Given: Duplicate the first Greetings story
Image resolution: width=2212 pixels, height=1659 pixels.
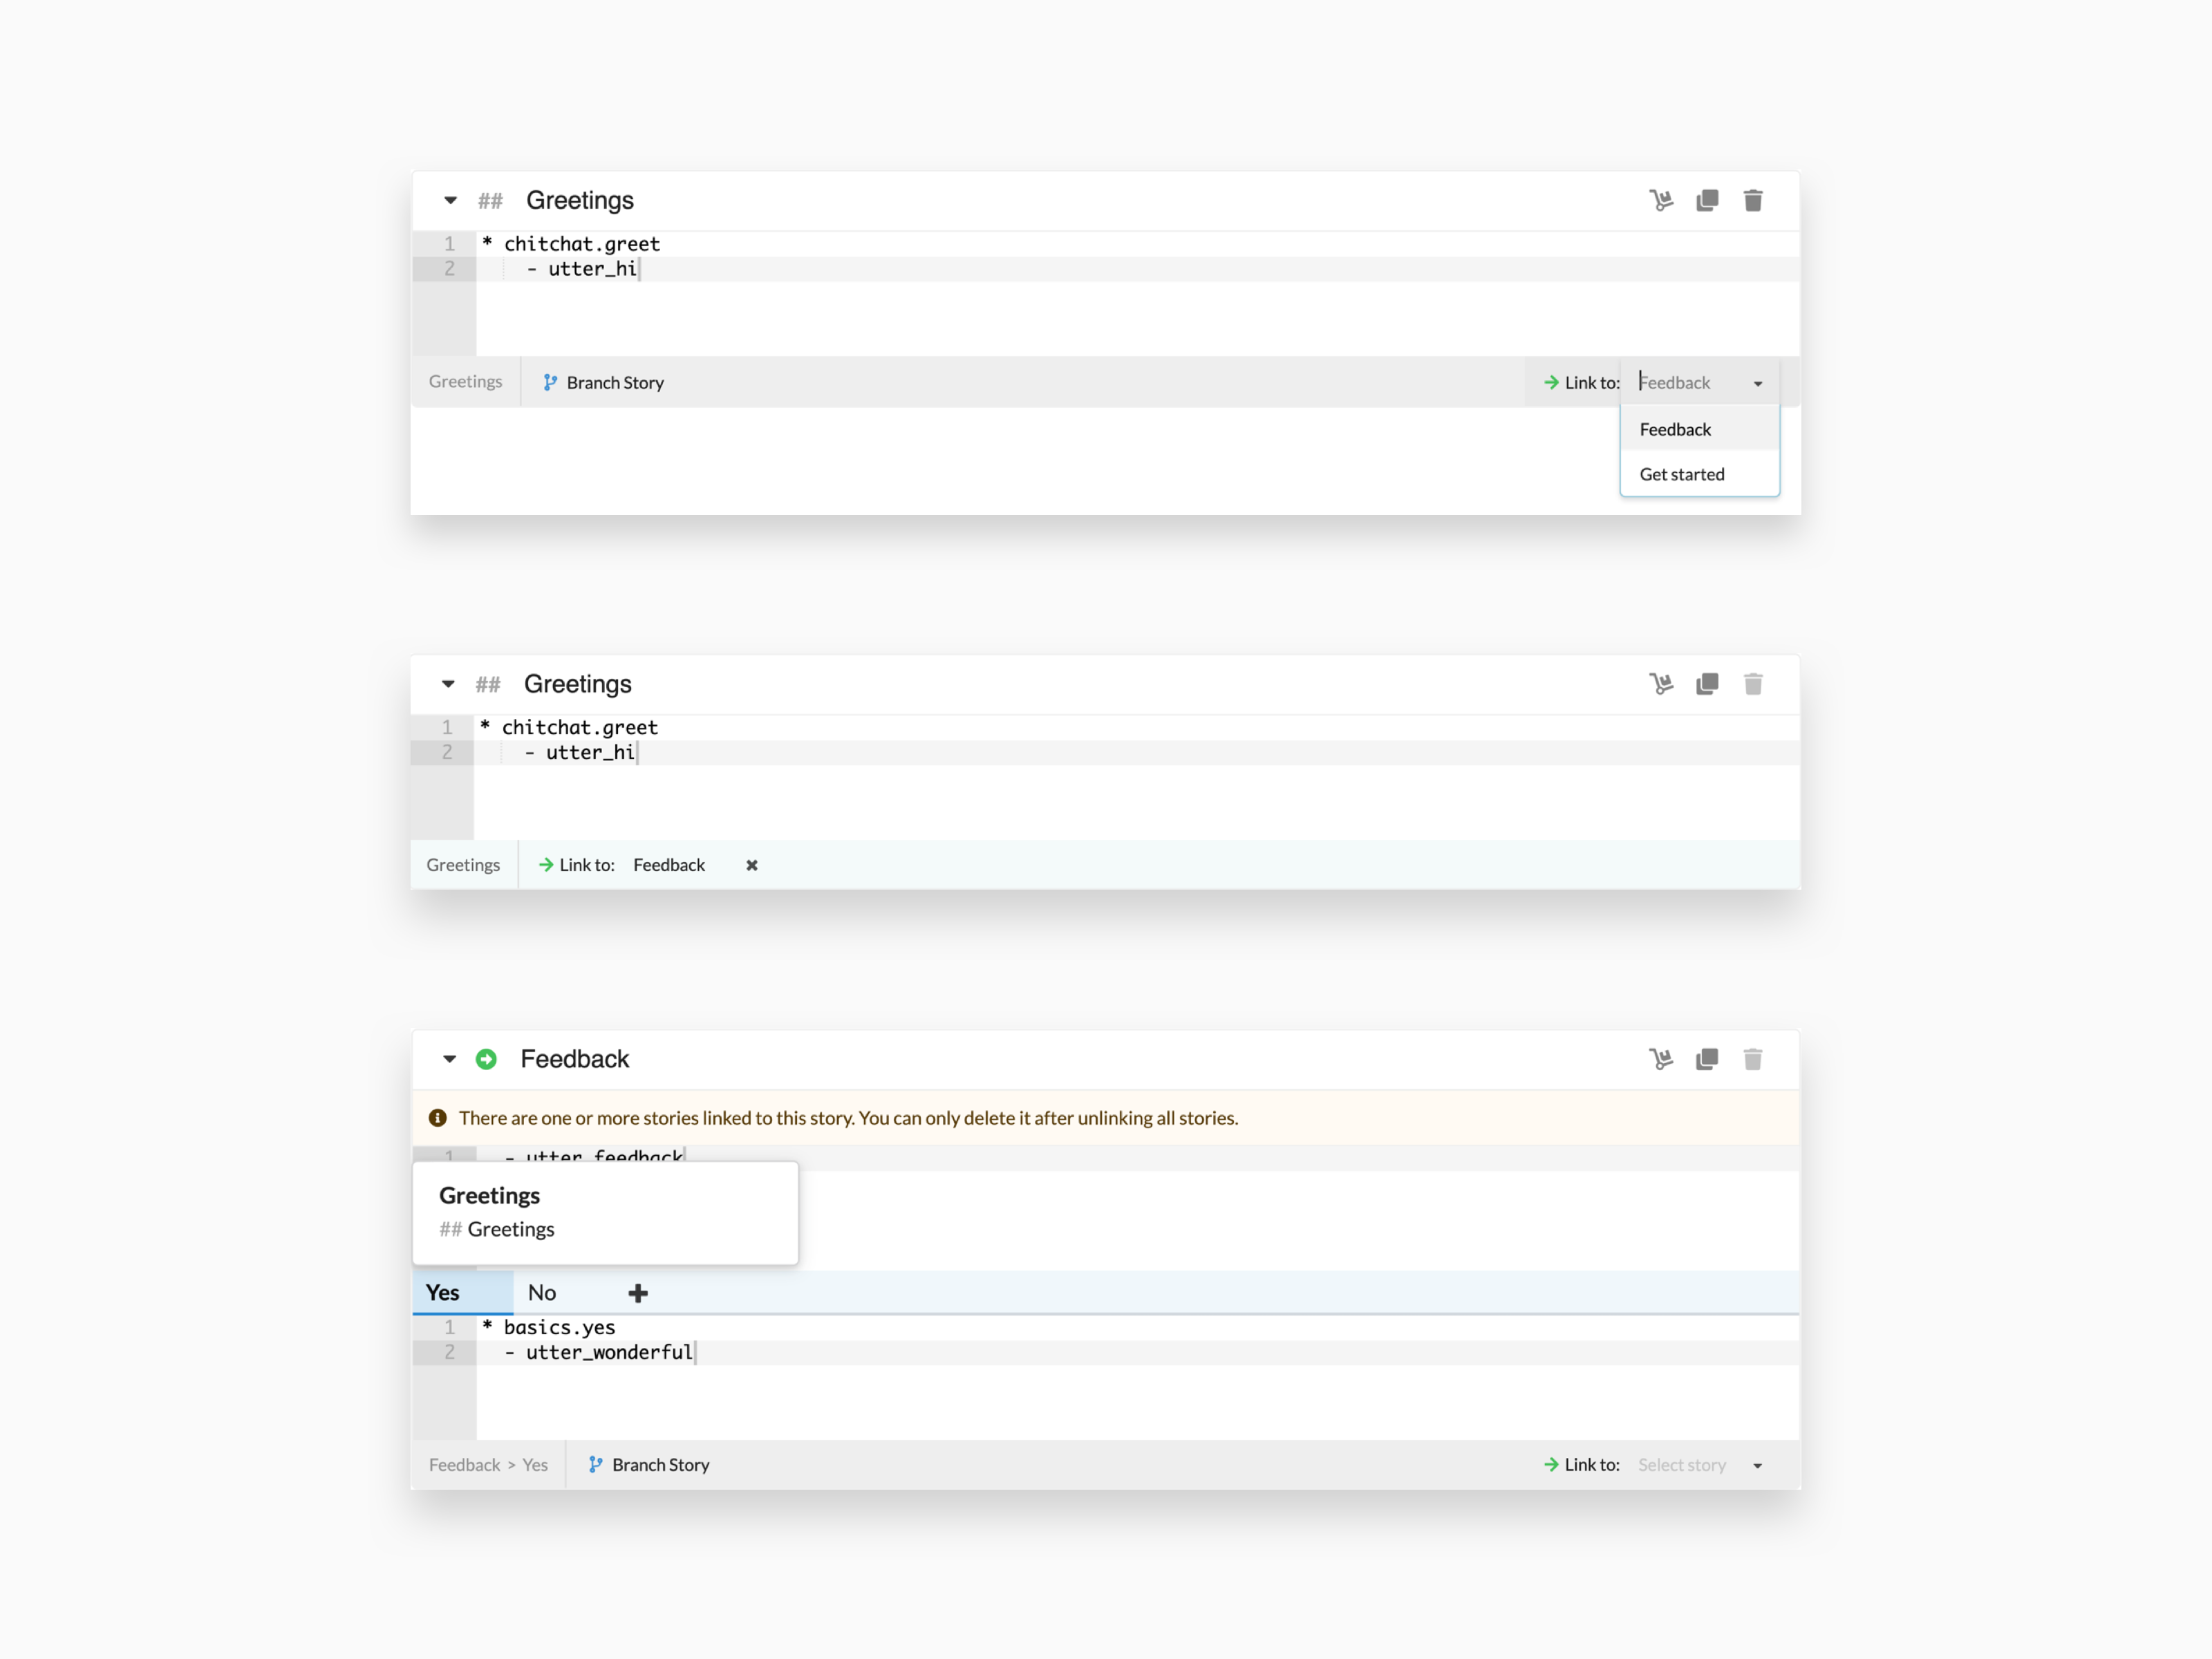Looking at the screenshot, I should tap(1707, 201).
